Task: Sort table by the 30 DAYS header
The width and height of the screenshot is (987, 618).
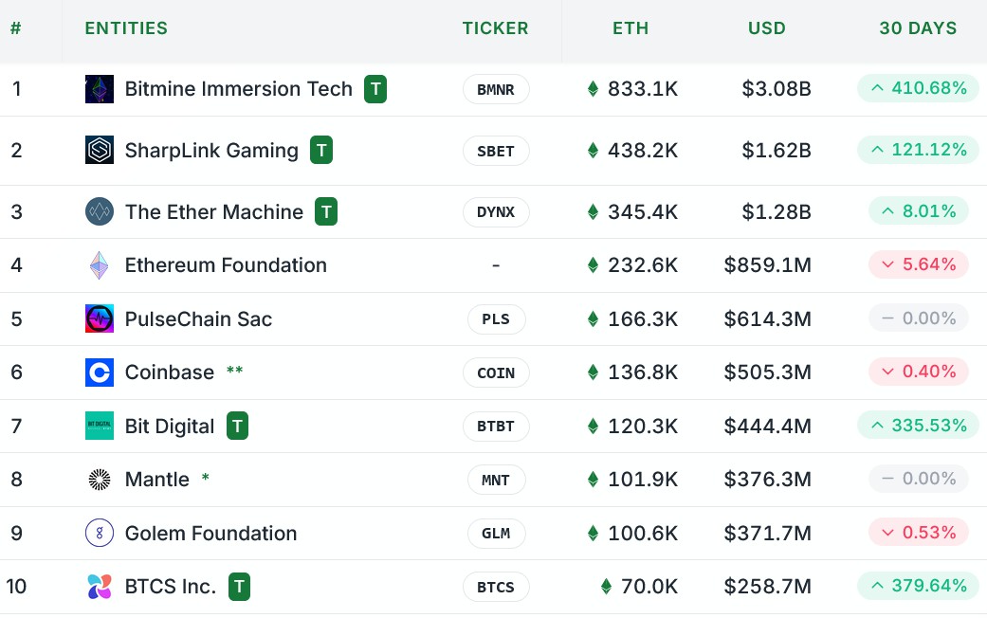Action: [918, 28]
